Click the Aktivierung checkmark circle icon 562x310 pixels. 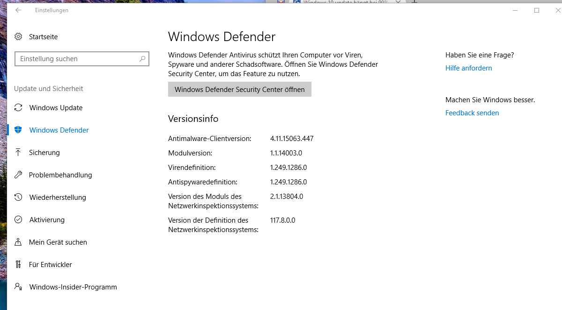18,220
